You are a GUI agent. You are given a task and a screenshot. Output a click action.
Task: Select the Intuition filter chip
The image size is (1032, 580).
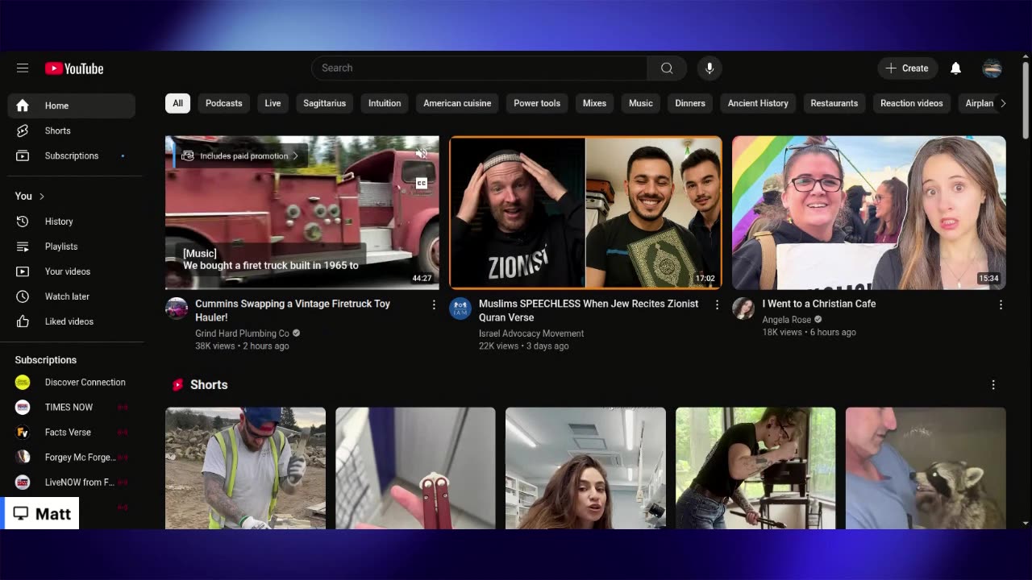(x=385, y=103)
